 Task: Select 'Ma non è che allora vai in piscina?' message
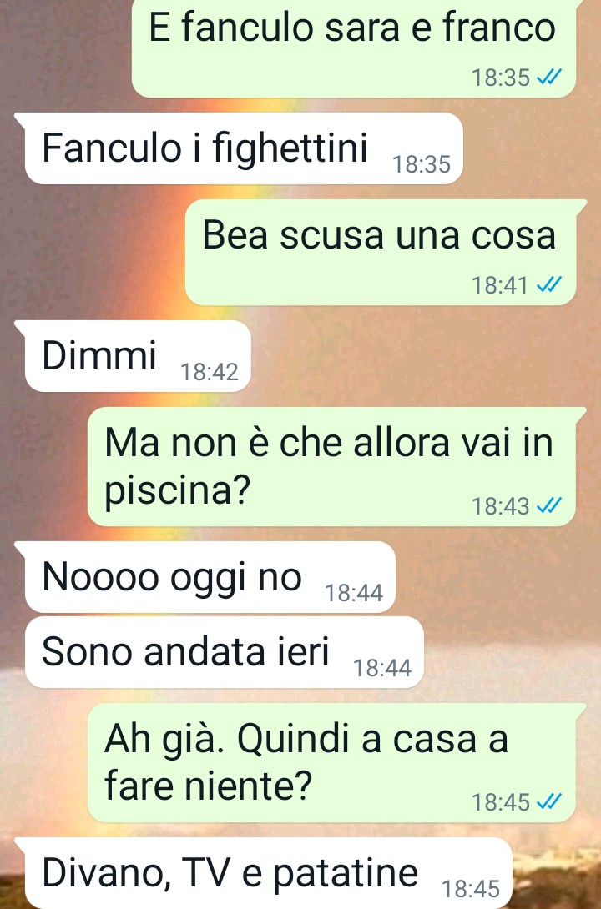point(332,467)
